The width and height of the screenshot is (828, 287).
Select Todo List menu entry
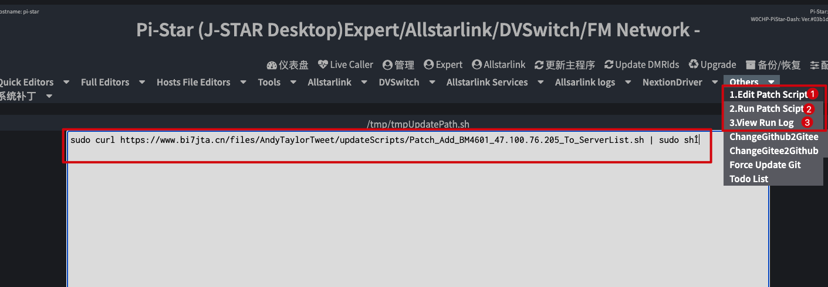tap(775, 179)
